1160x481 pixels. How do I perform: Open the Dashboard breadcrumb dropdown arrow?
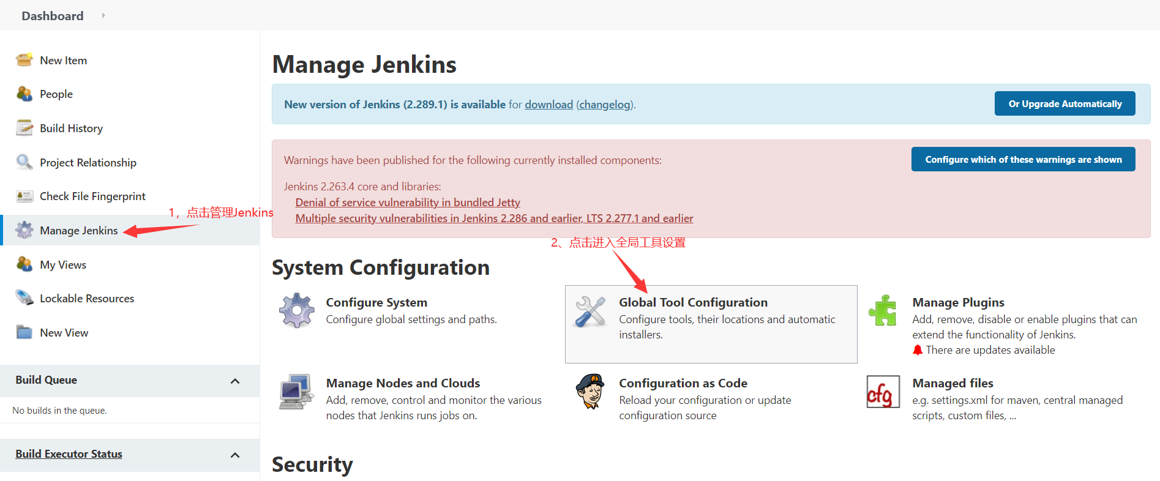tap(103, 15)
